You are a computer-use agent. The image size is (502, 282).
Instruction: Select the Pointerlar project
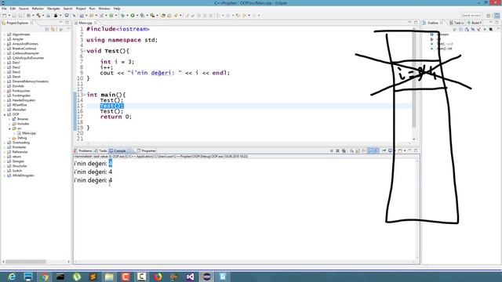(16, 147)
